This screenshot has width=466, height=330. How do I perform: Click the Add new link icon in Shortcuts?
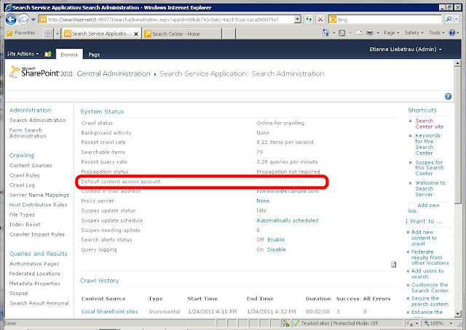pos(411,206)
